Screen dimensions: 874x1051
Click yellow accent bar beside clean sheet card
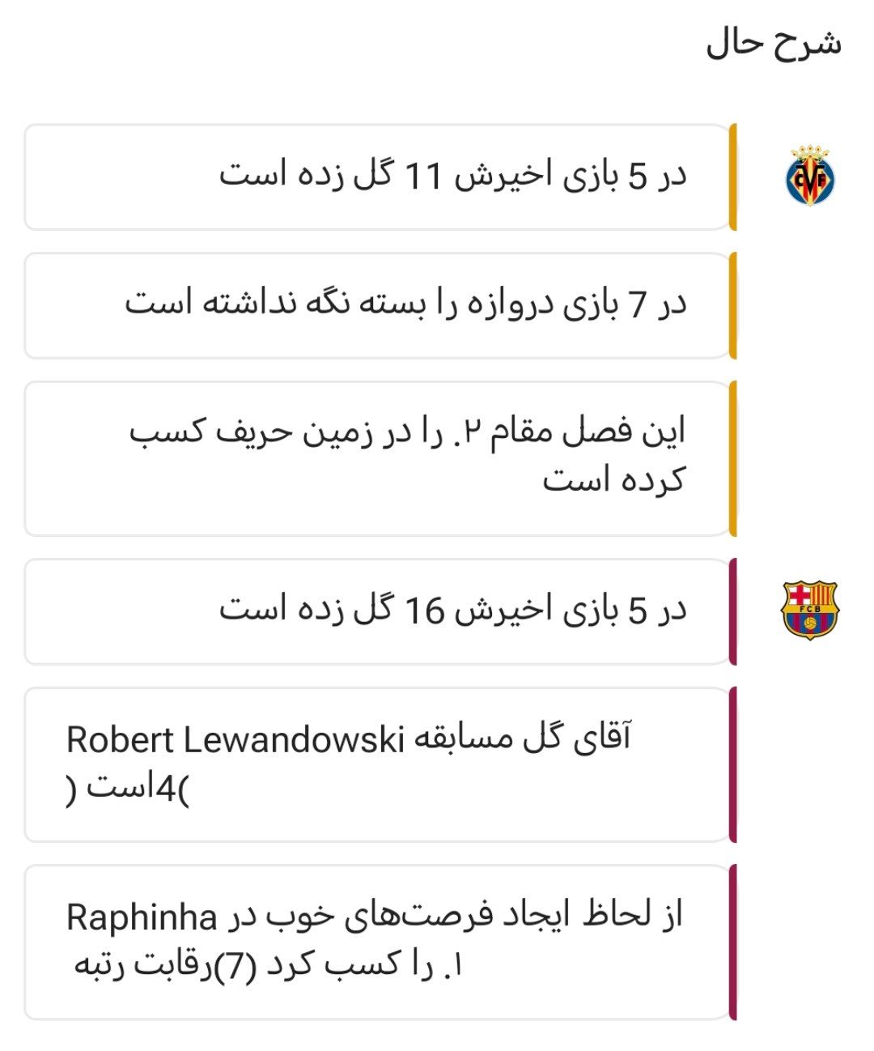733,305
